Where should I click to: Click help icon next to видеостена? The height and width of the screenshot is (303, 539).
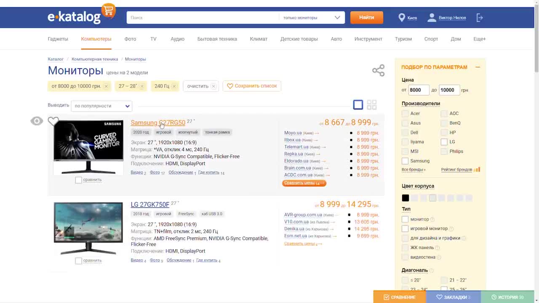click(439, 257)
